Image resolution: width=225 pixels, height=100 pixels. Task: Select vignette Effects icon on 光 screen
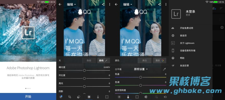pyautogui.click(x=107, y=97)
